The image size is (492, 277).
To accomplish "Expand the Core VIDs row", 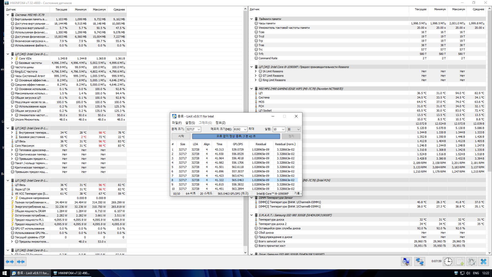I will click(x=12, y=58).
